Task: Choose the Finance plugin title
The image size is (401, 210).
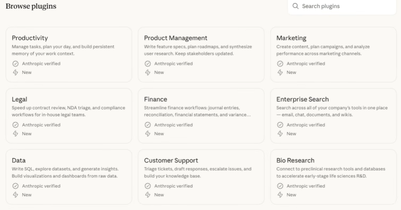Action: [155, 100]
